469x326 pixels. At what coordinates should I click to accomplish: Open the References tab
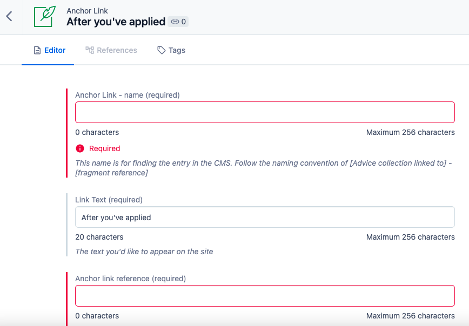click(117, 50)
